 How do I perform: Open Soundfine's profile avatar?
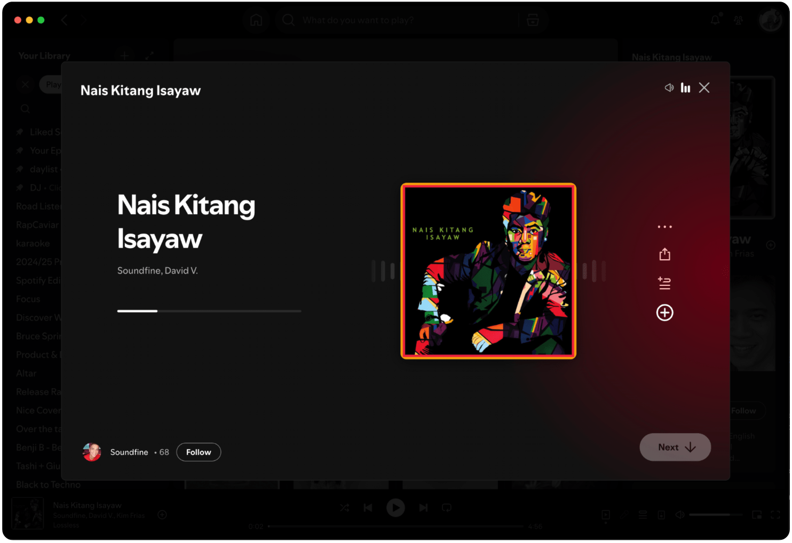(x=92, y=452)
